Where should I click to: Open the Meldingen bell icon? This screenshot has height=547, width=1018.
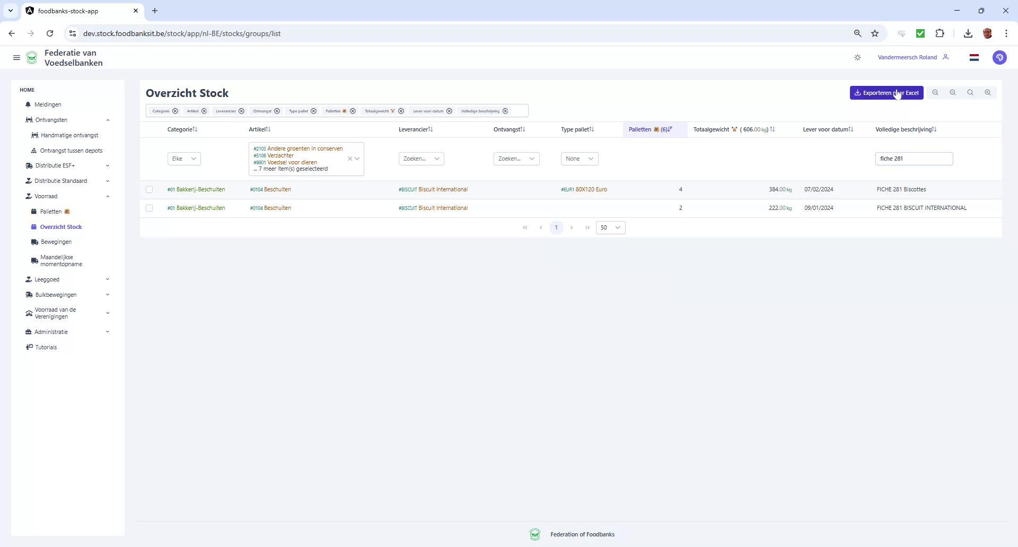29,104
